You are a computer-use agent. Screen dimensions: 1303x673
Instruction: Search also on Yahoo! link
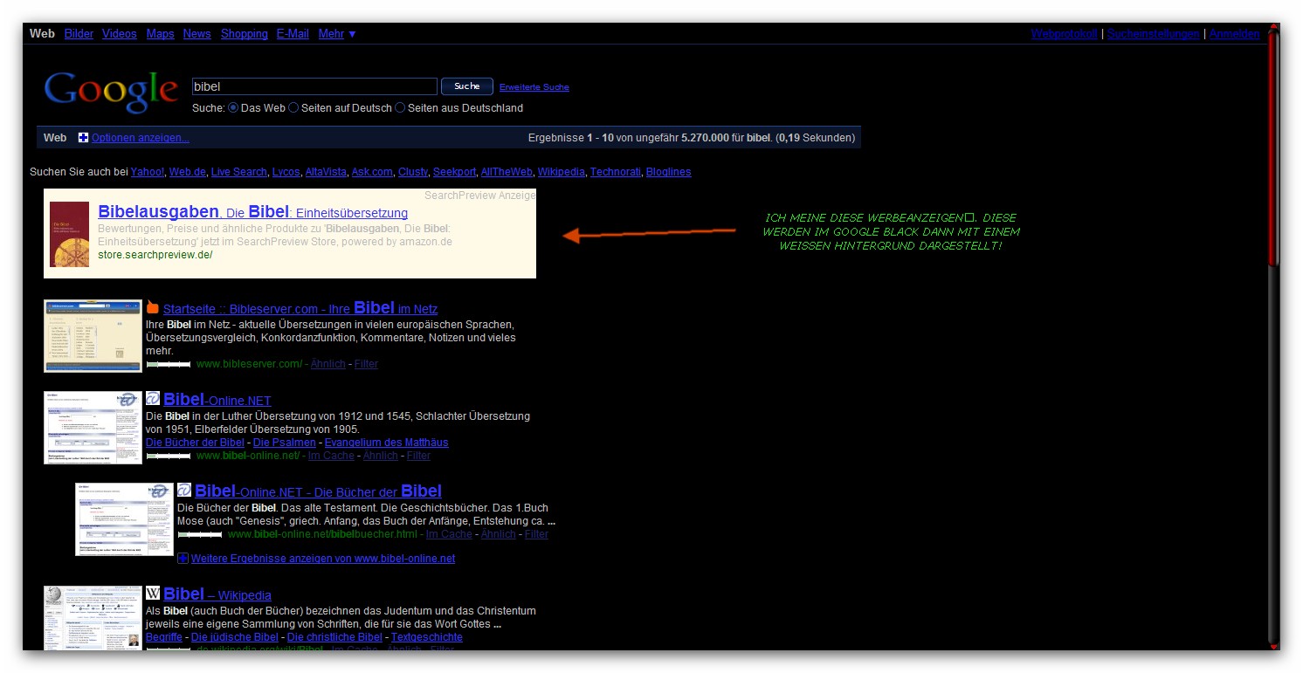[x=148, y=172]
